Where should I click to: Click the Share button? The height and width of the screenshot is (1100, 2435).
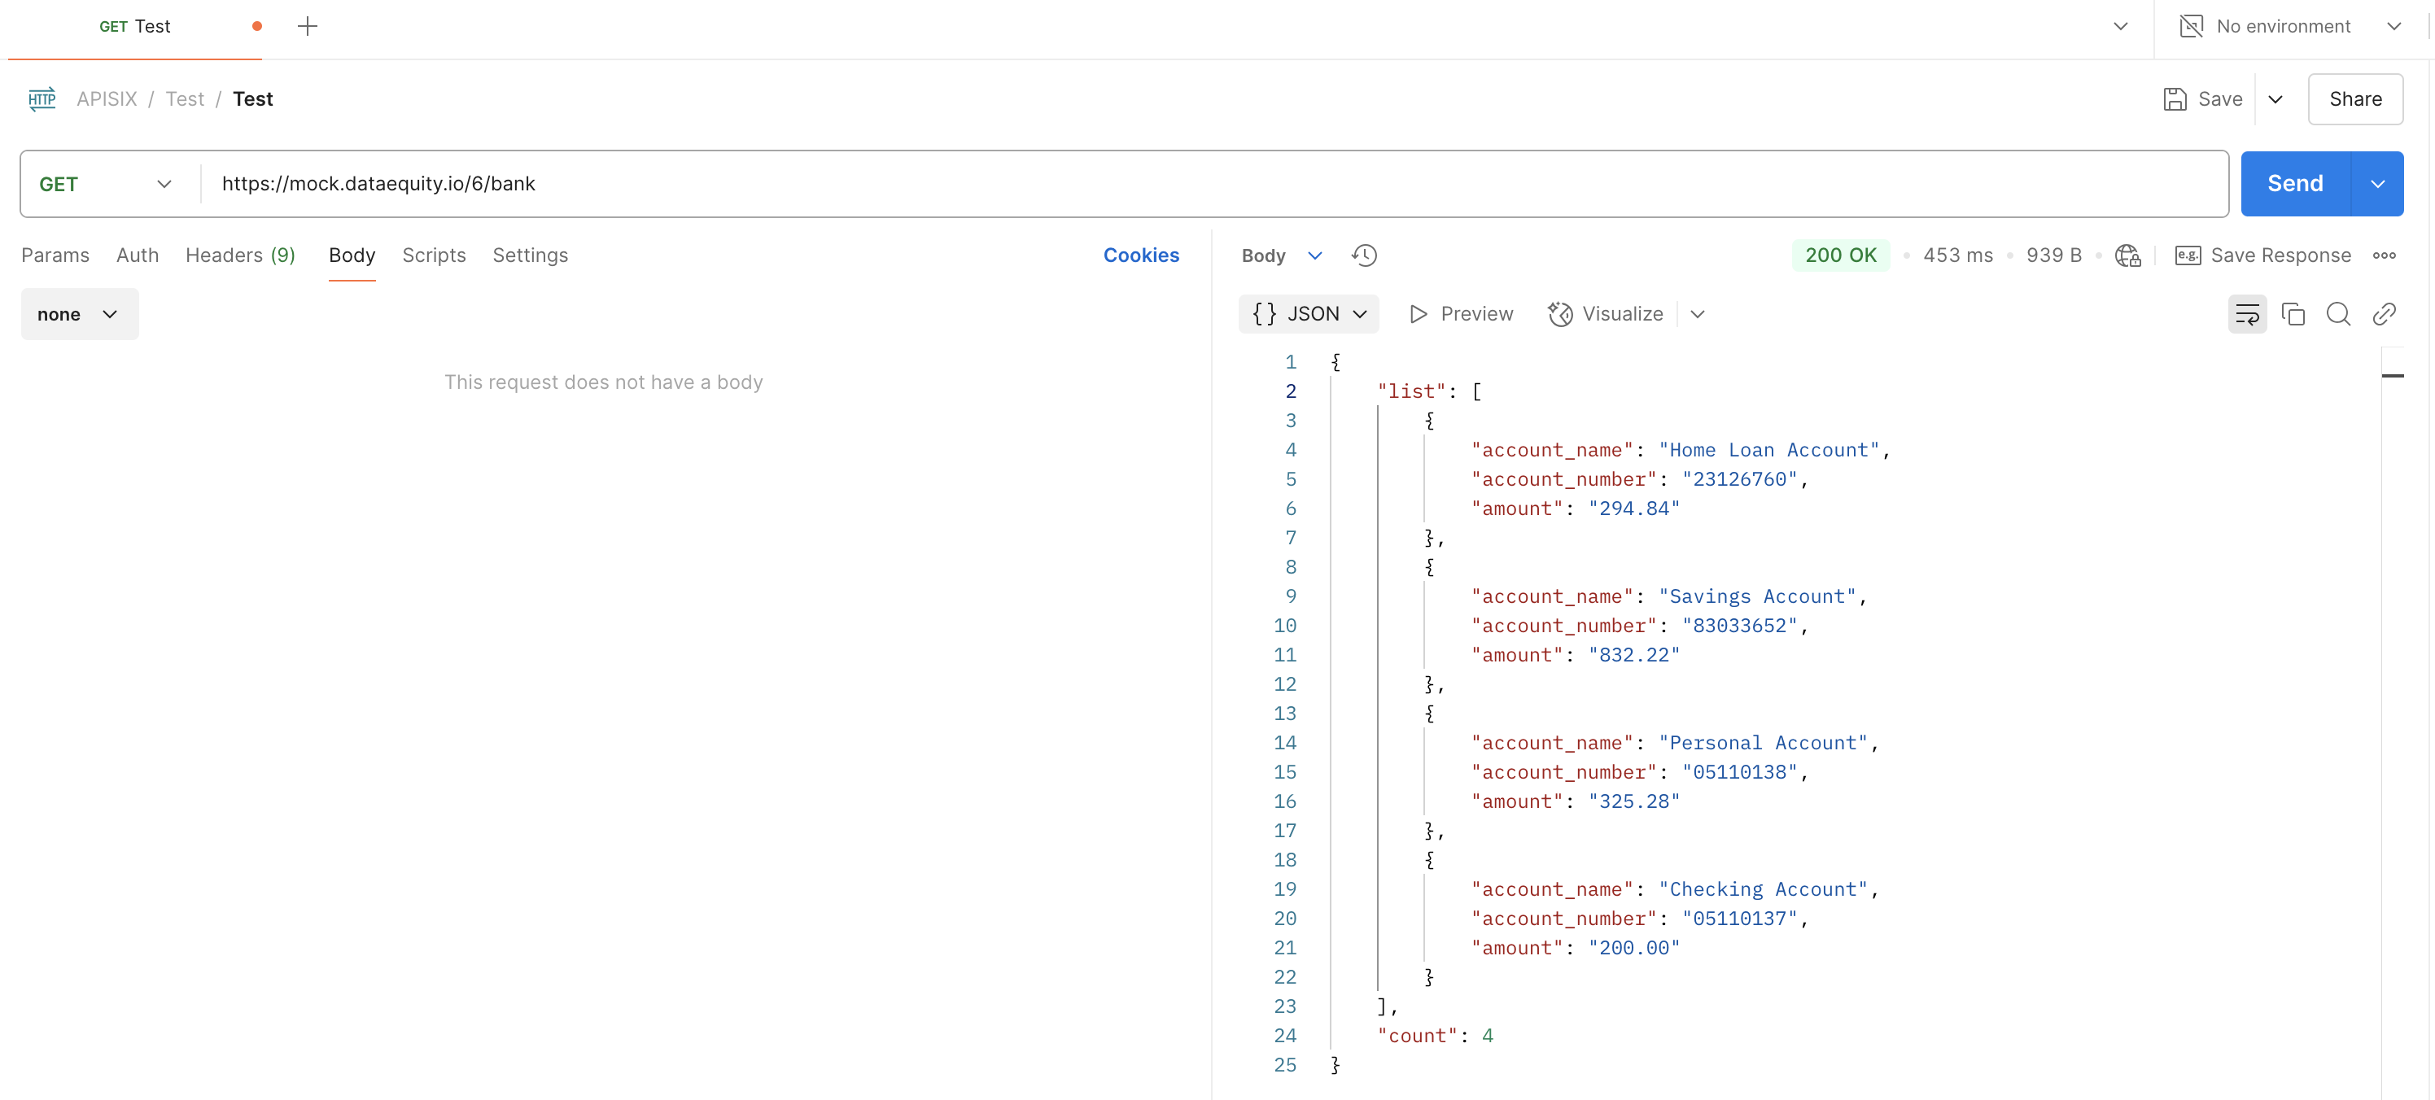point(2354,99)
